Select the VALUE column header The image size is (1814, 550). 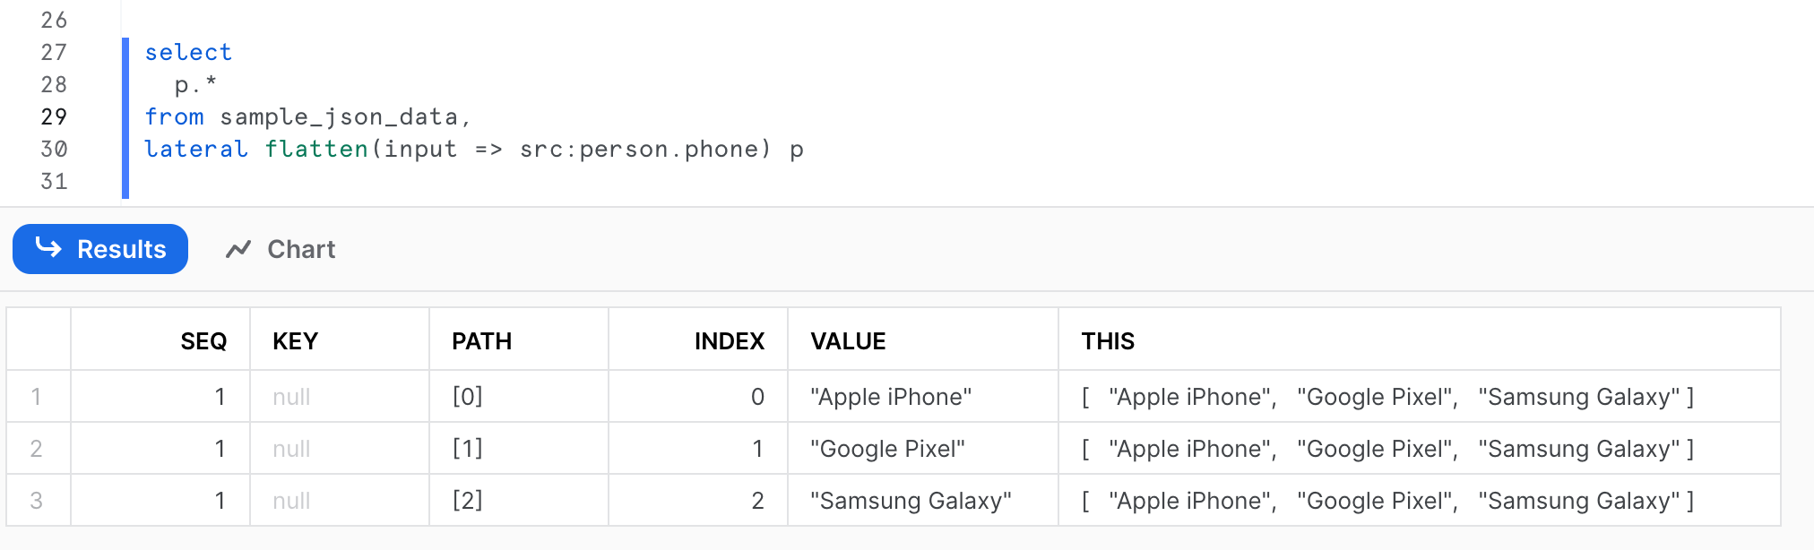point(848,341)
